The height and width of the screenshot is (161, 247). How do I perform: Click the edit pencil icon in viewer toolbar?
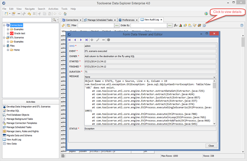97,40
